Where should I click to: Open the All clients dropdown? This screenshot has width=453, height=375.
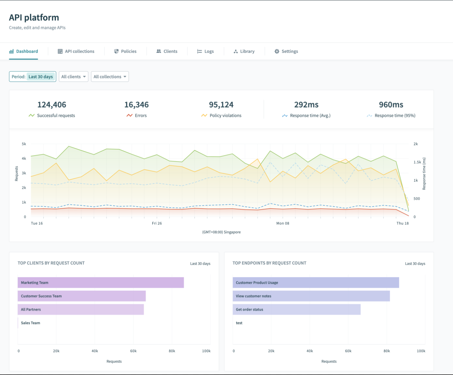74,76
